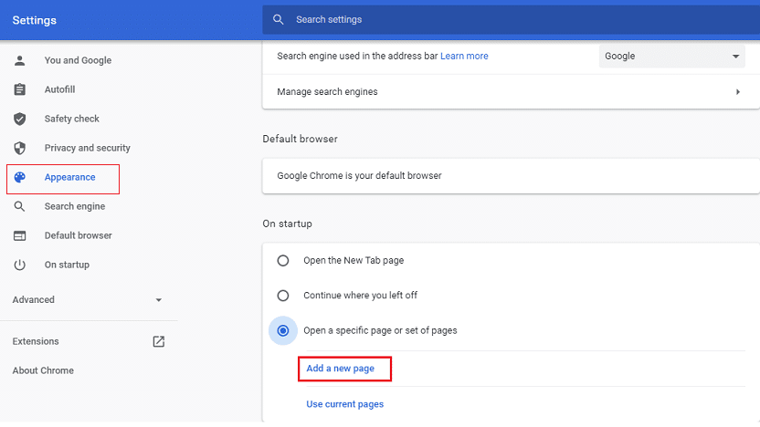Expand Manage search engines arrow

pos(738,92)
